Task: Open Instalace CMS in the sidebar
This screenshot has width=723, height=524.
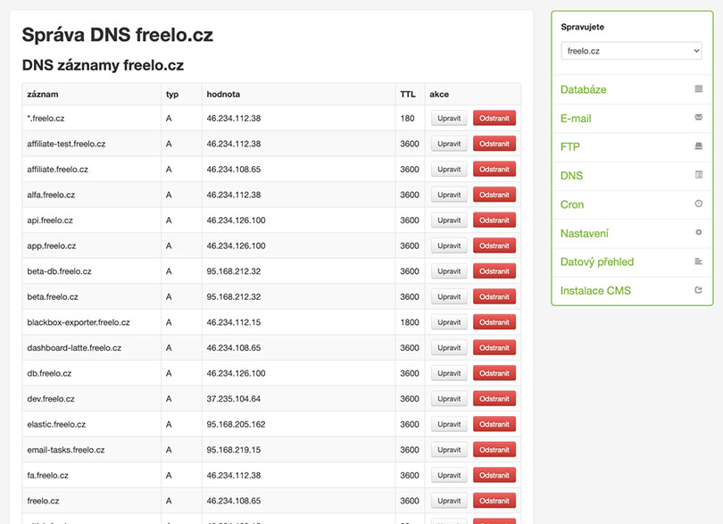Action: pyautogui.click(x=595, y=291)
